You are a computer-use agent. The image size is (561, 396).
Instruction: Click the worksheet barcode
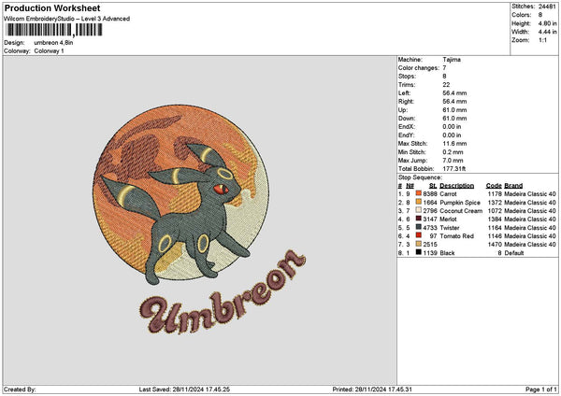54,30
